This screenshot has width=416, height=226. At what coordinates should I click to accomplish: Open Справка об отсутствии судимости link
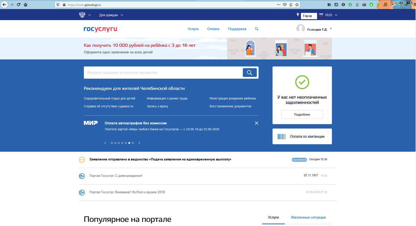(x=109, y=106)
